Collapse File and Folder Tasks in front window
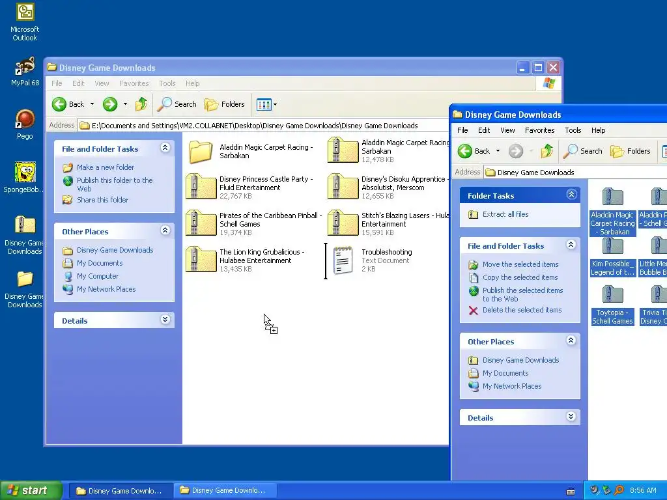This screenshot has width=667, height=500. [571, 245]
